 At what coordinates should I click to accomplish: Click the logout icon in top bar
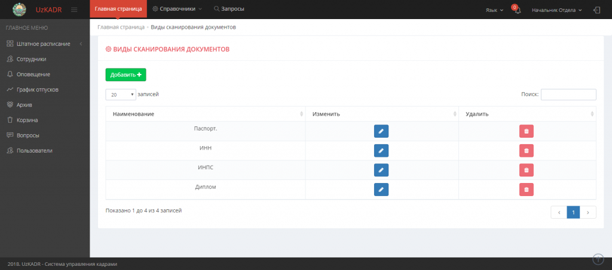point(596,10)
